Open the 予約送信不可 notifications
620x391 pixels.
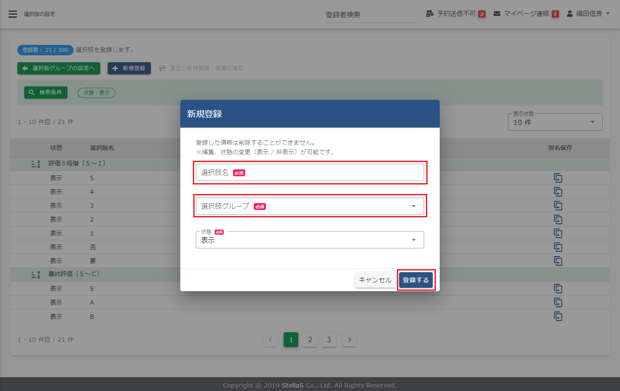click(x=455, y=14)
